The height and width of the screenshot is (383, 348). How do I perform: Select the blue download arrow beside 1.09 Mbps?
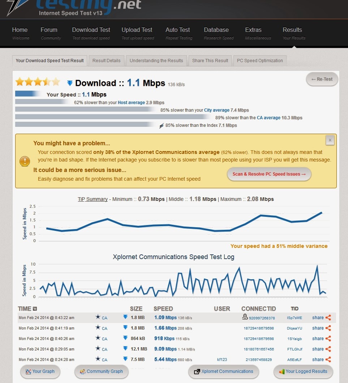tap(125, 318)
